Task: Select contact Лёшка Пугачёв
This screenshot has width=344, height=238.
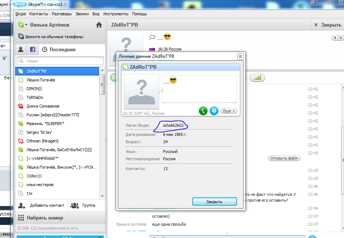Action: pos(57,80)
